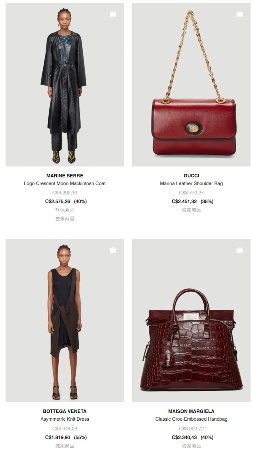This screenshot has height=454, width=253.
Task: Click the C$1.819,90 (55%) price
Action: click(66, 437)
